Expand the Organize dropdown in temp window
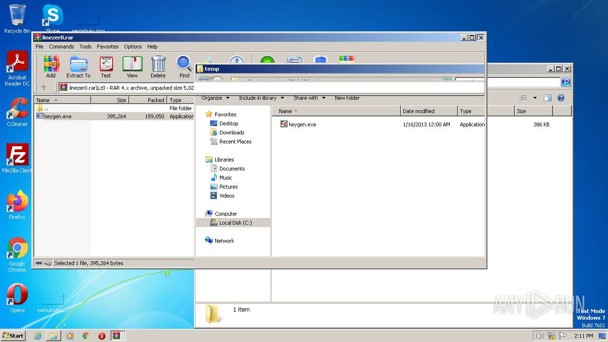 pyautogui.click(x=215, y=98)
